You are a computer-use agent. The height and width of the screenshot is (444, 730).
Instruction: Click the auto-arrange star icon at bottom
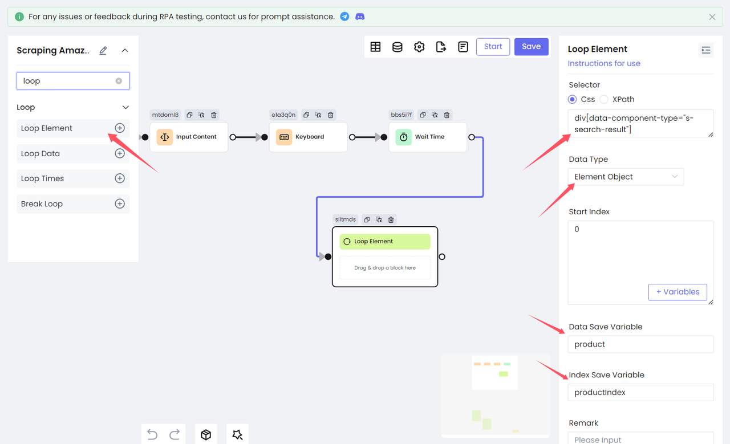[237, 434]
